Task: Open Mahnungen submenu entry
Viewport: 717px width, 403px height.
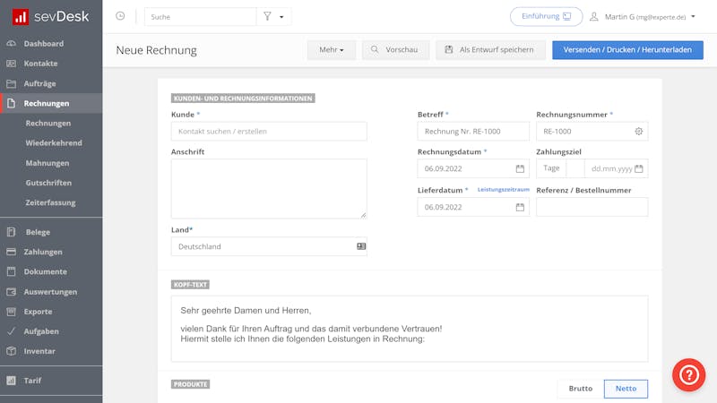Action: pos(48,163)
